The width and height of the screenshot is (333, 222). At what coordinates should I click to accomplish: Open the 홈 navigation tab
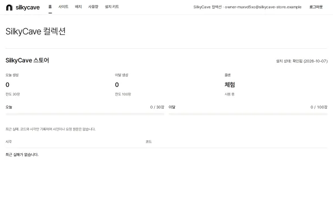pyautogui.click(x=50, y=7)
